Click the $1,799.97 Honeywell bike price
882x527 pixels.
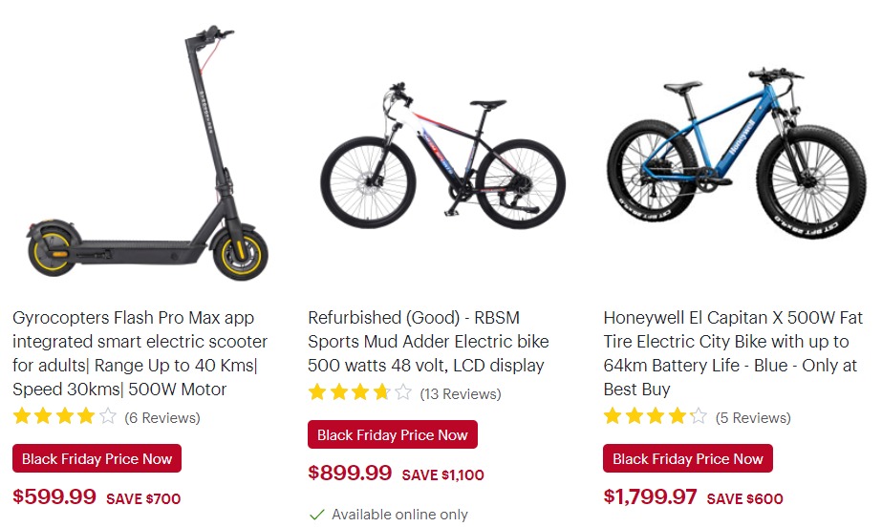(x=650, y=496)
